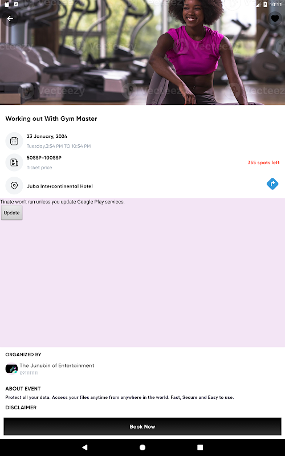This screenshot has width=285, height=456.
Task: Tap organizer phone number 0911111111
Action: click(x=28, y=373)
